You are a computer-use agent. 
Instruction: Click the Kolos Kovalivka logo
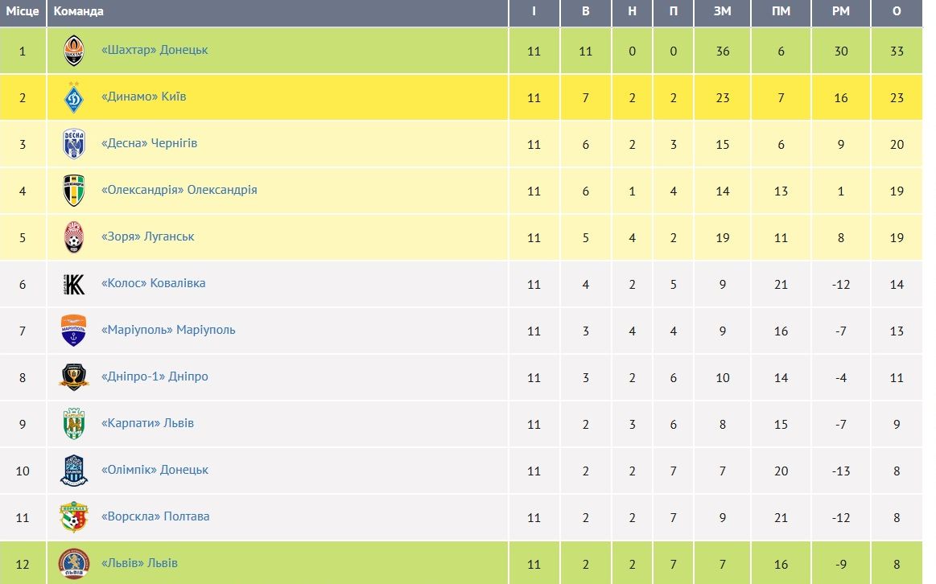74,284
